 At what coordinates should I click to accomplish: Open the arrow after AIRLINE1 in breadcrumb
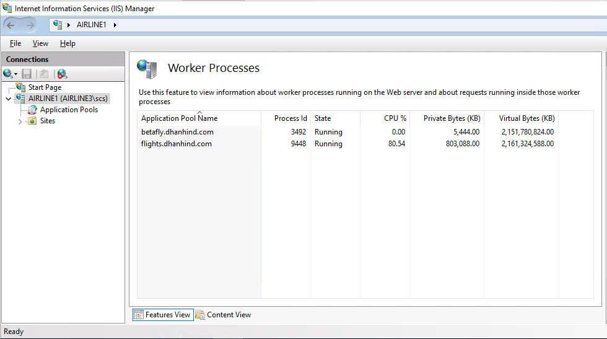click(115, 25)
